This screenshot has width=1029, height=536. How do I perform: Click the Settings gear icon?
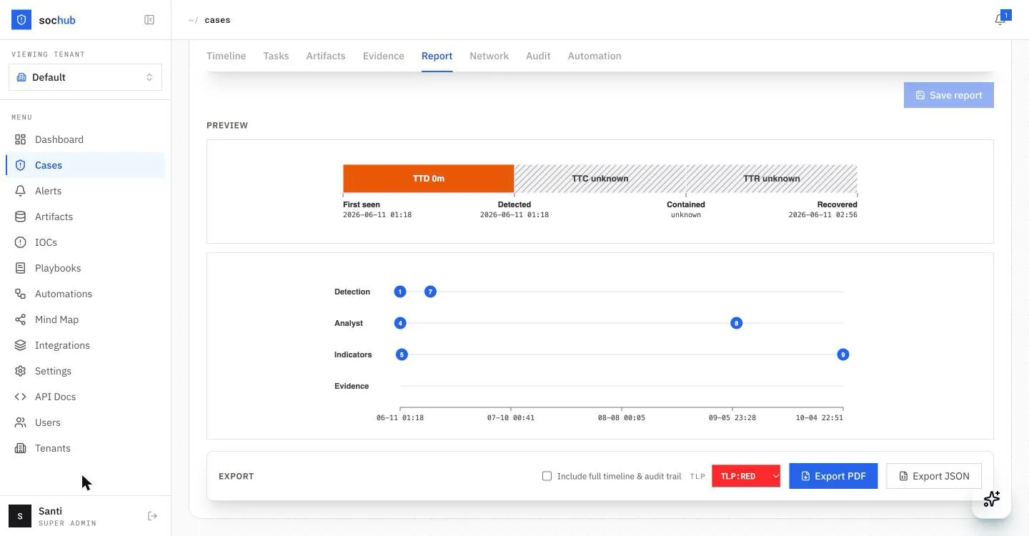pos(21,371)
